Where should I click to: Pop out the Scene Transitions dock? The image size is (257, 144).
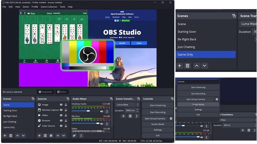click(138, 99)
